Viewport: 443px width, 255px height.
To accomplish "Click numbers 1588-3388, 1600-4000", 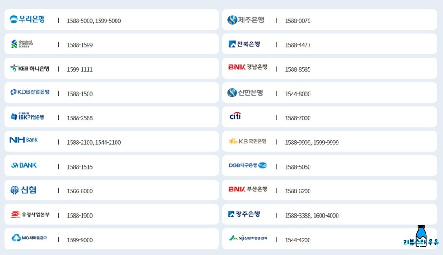I will 312,216.
